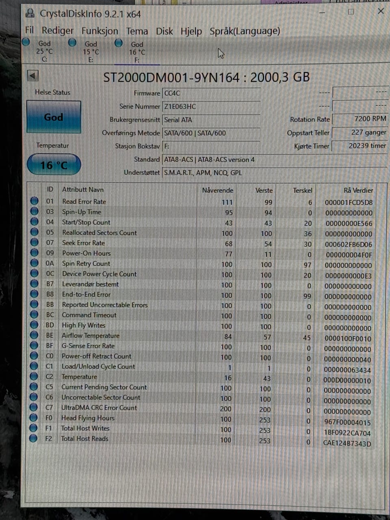Click the Kjørte Timer 20239 timer field
The height and width of the screenshot is (520, 390).
tap(360, 145)
